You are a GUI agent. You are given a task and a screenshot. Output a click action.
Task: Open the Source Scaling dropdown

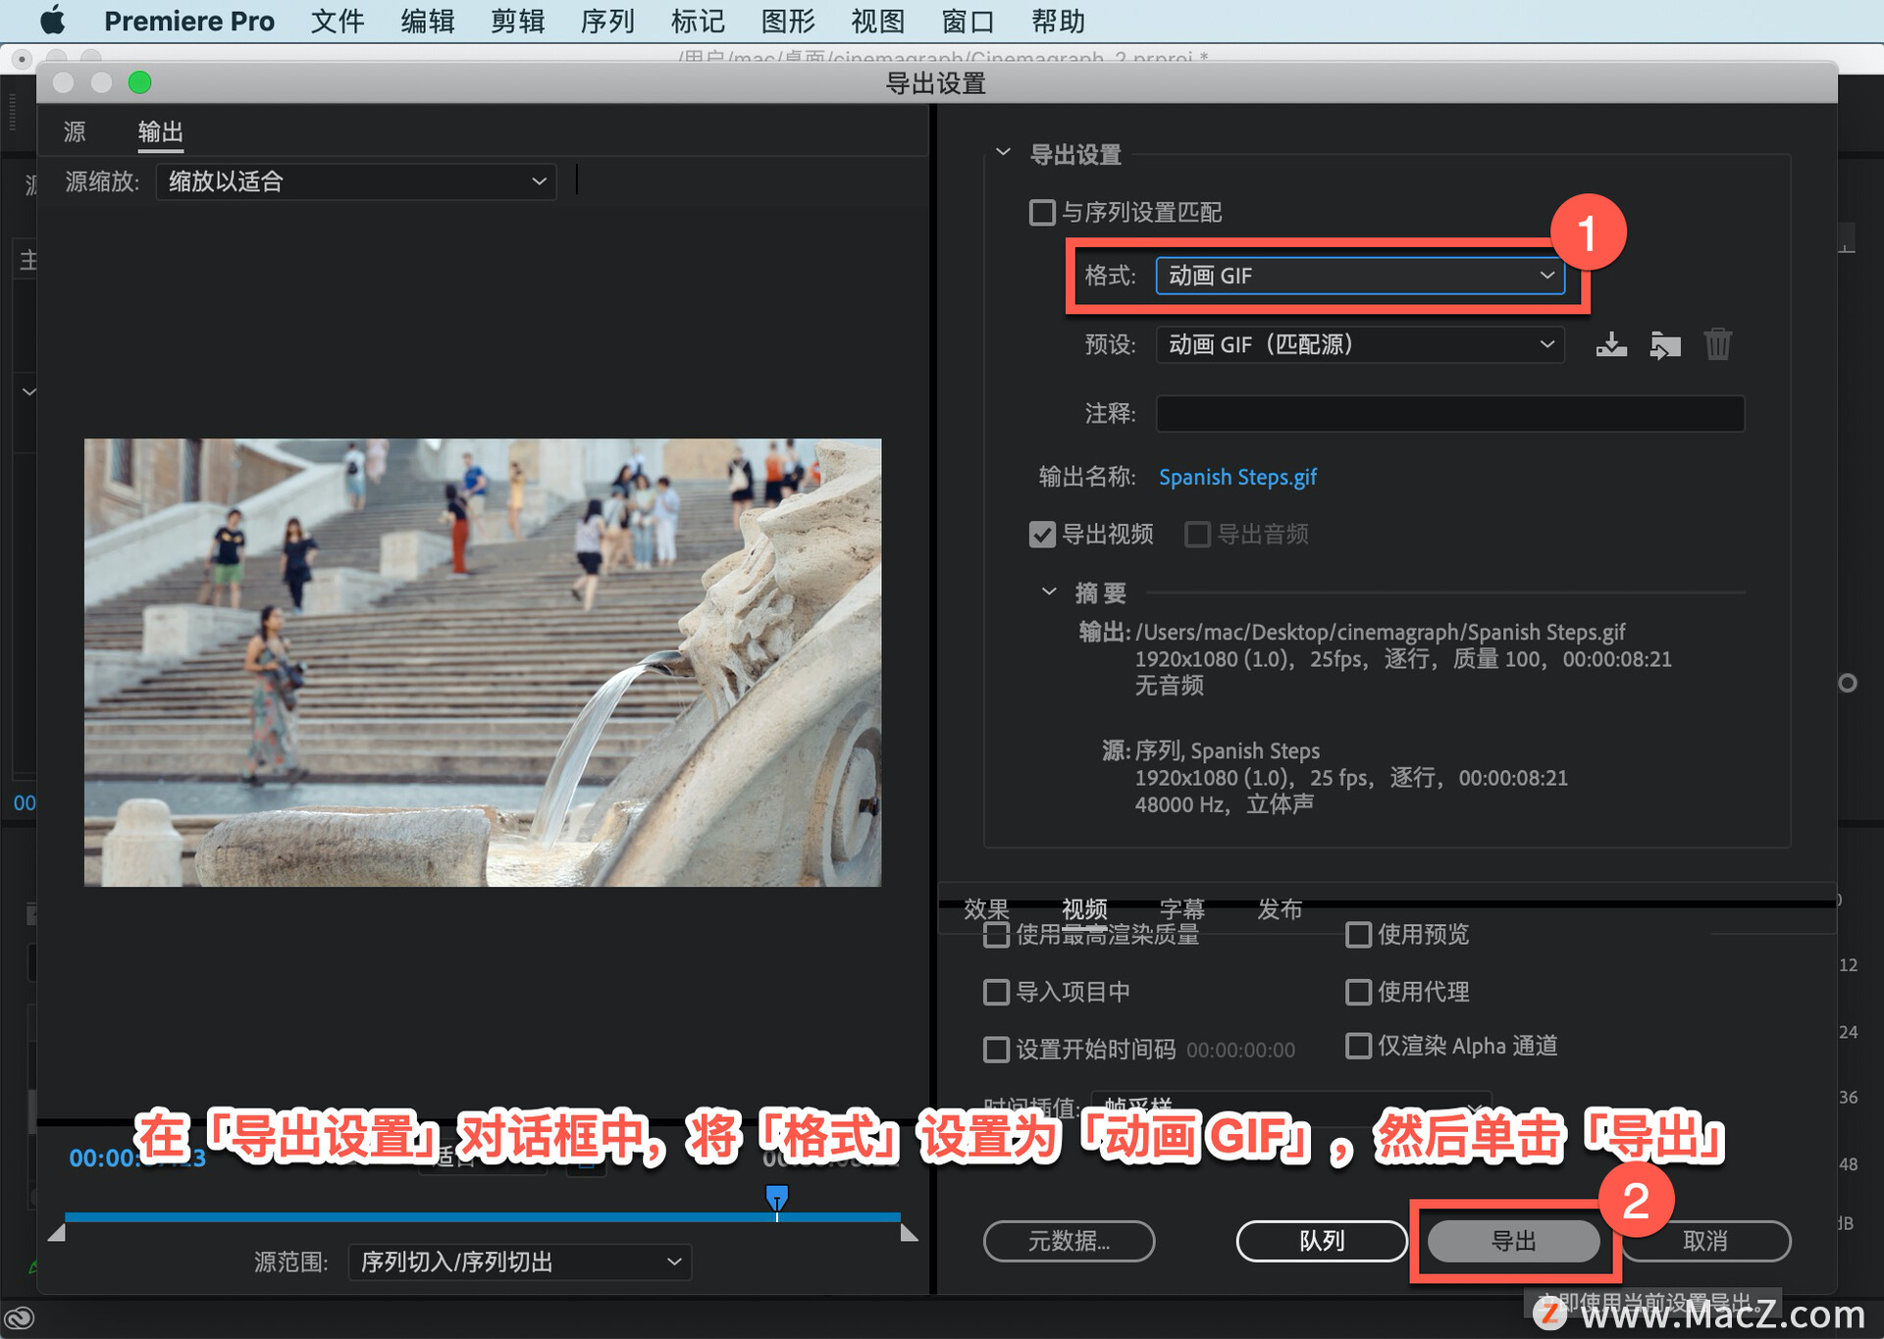pyautogui.click(x=355, y=181)
